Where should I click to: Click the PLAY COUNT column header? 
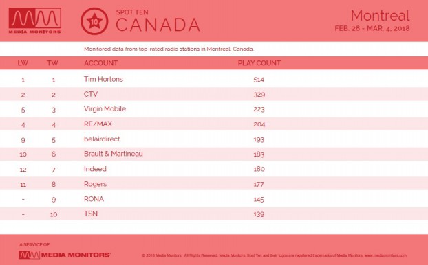(259, 63)
